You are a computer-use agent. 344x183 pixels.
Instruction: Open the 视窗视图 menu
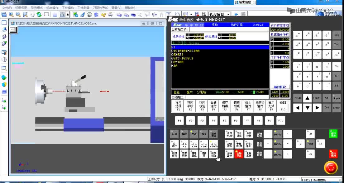click(x=21, y=8)
